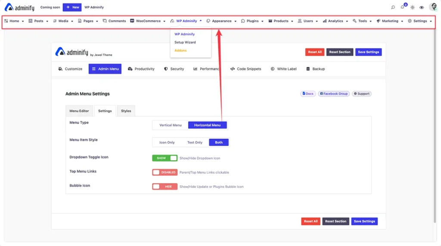
Task: Click top Save Settings button
Action: [369, 52]
